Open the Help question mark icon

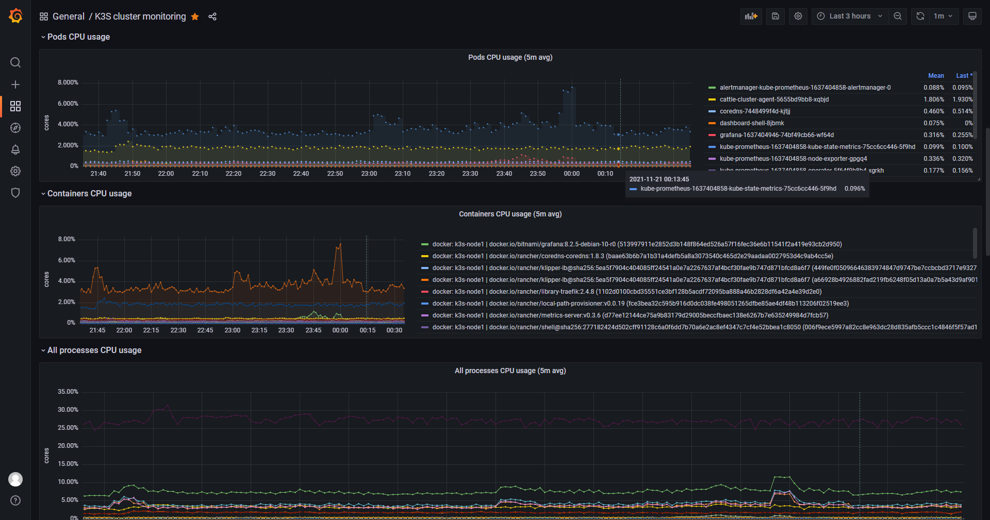(x=15, y=500)
